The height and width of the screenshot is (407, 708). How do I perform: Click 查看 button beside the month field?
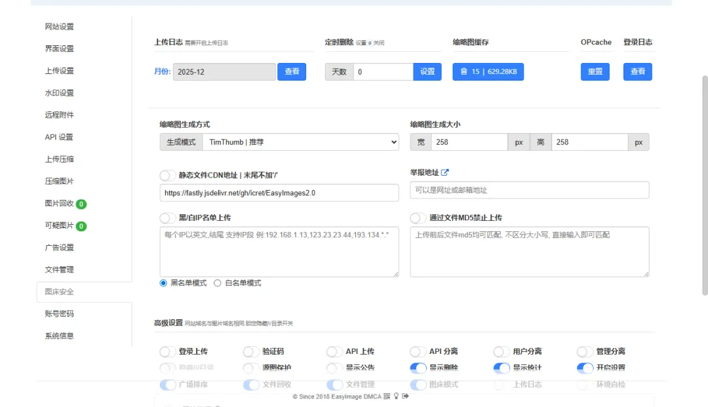[x=292, y=72]
